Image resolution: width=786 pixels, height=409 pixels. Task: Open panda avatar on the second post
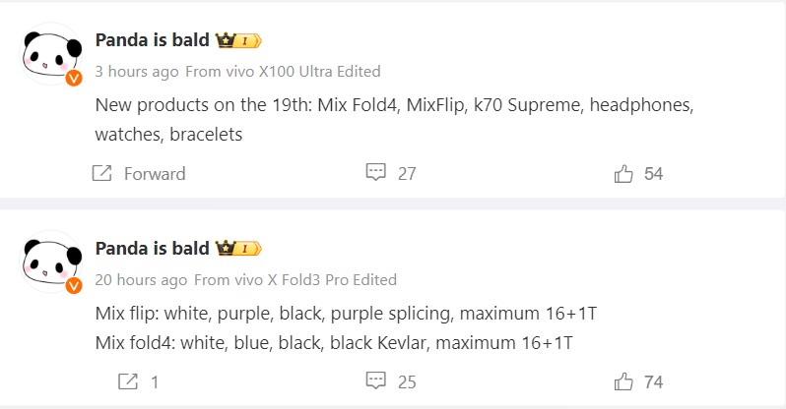click(49, 261)
